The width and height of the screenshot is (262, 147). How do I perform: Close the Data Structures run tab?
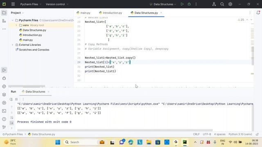[x=48, y=91]
